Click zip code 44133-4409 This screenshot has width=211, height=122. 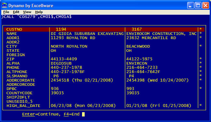[64, 59]
